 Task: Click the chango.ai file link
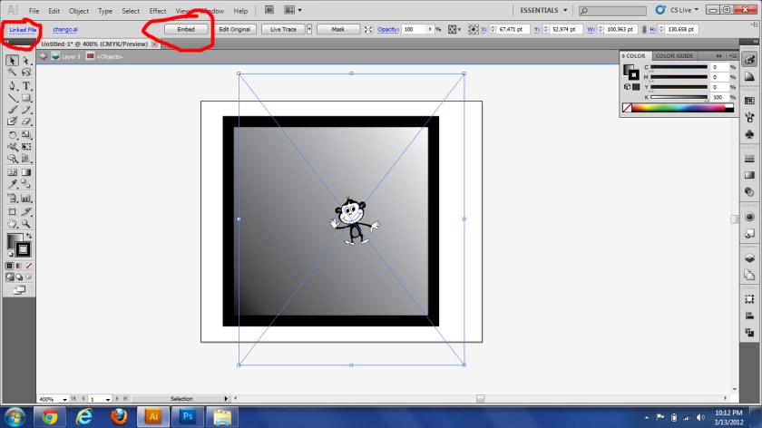tap(65, 29)
